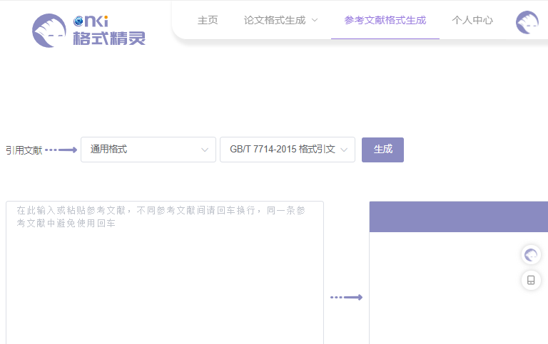Click the floating mascot assistant icon
This screenshot has height=344, width=548.
point(531,254)
